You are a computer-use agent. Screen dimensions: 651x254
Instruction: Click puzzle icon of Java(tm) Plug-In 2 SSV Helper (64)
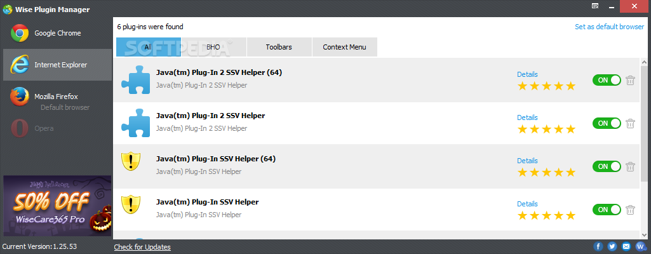click(135, 79)
